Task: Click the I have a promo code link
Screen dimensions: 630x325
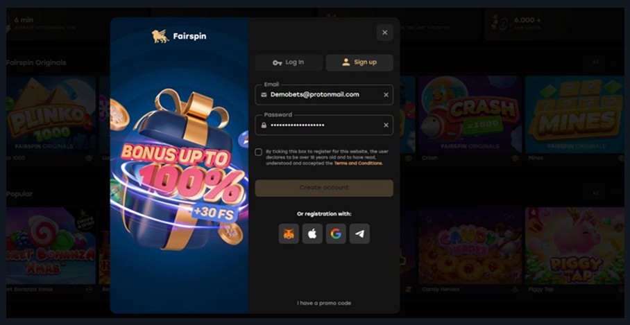Action: (x=324, y=303)
